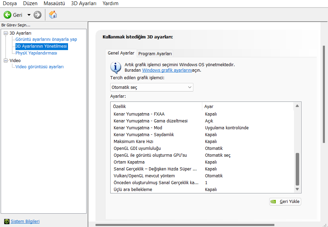
Task: Open the back history dropdown arrow
Action: [x=29, y=15]
